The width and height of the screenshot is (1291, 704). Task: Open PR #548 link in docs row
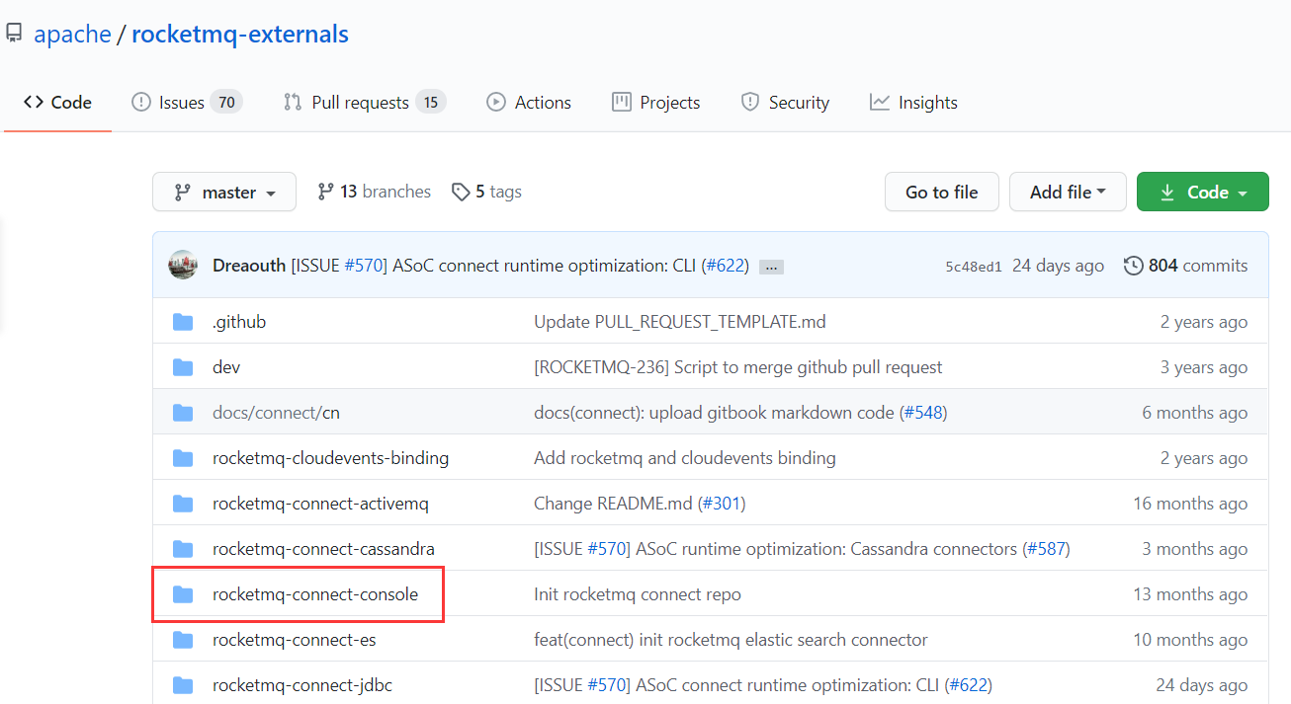tap(923, 413)
